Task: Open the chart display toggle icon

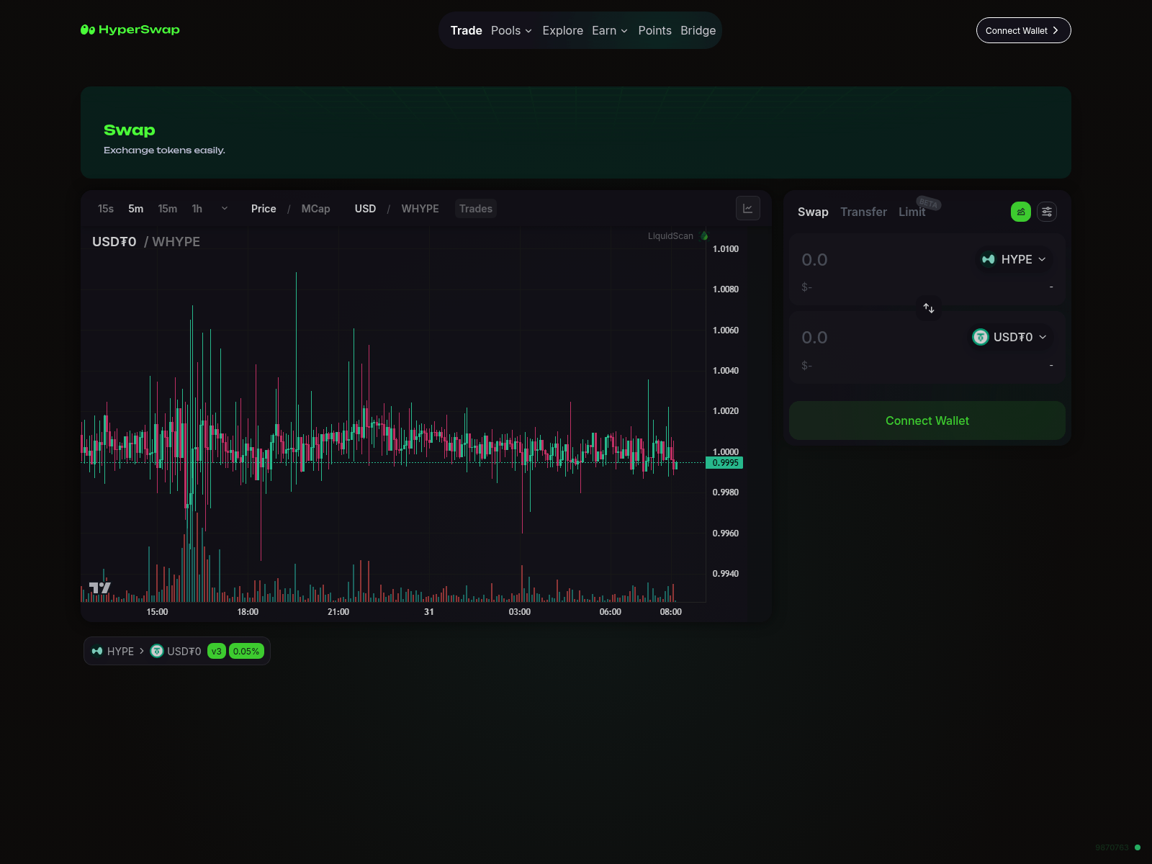Action: pos(748,208)
